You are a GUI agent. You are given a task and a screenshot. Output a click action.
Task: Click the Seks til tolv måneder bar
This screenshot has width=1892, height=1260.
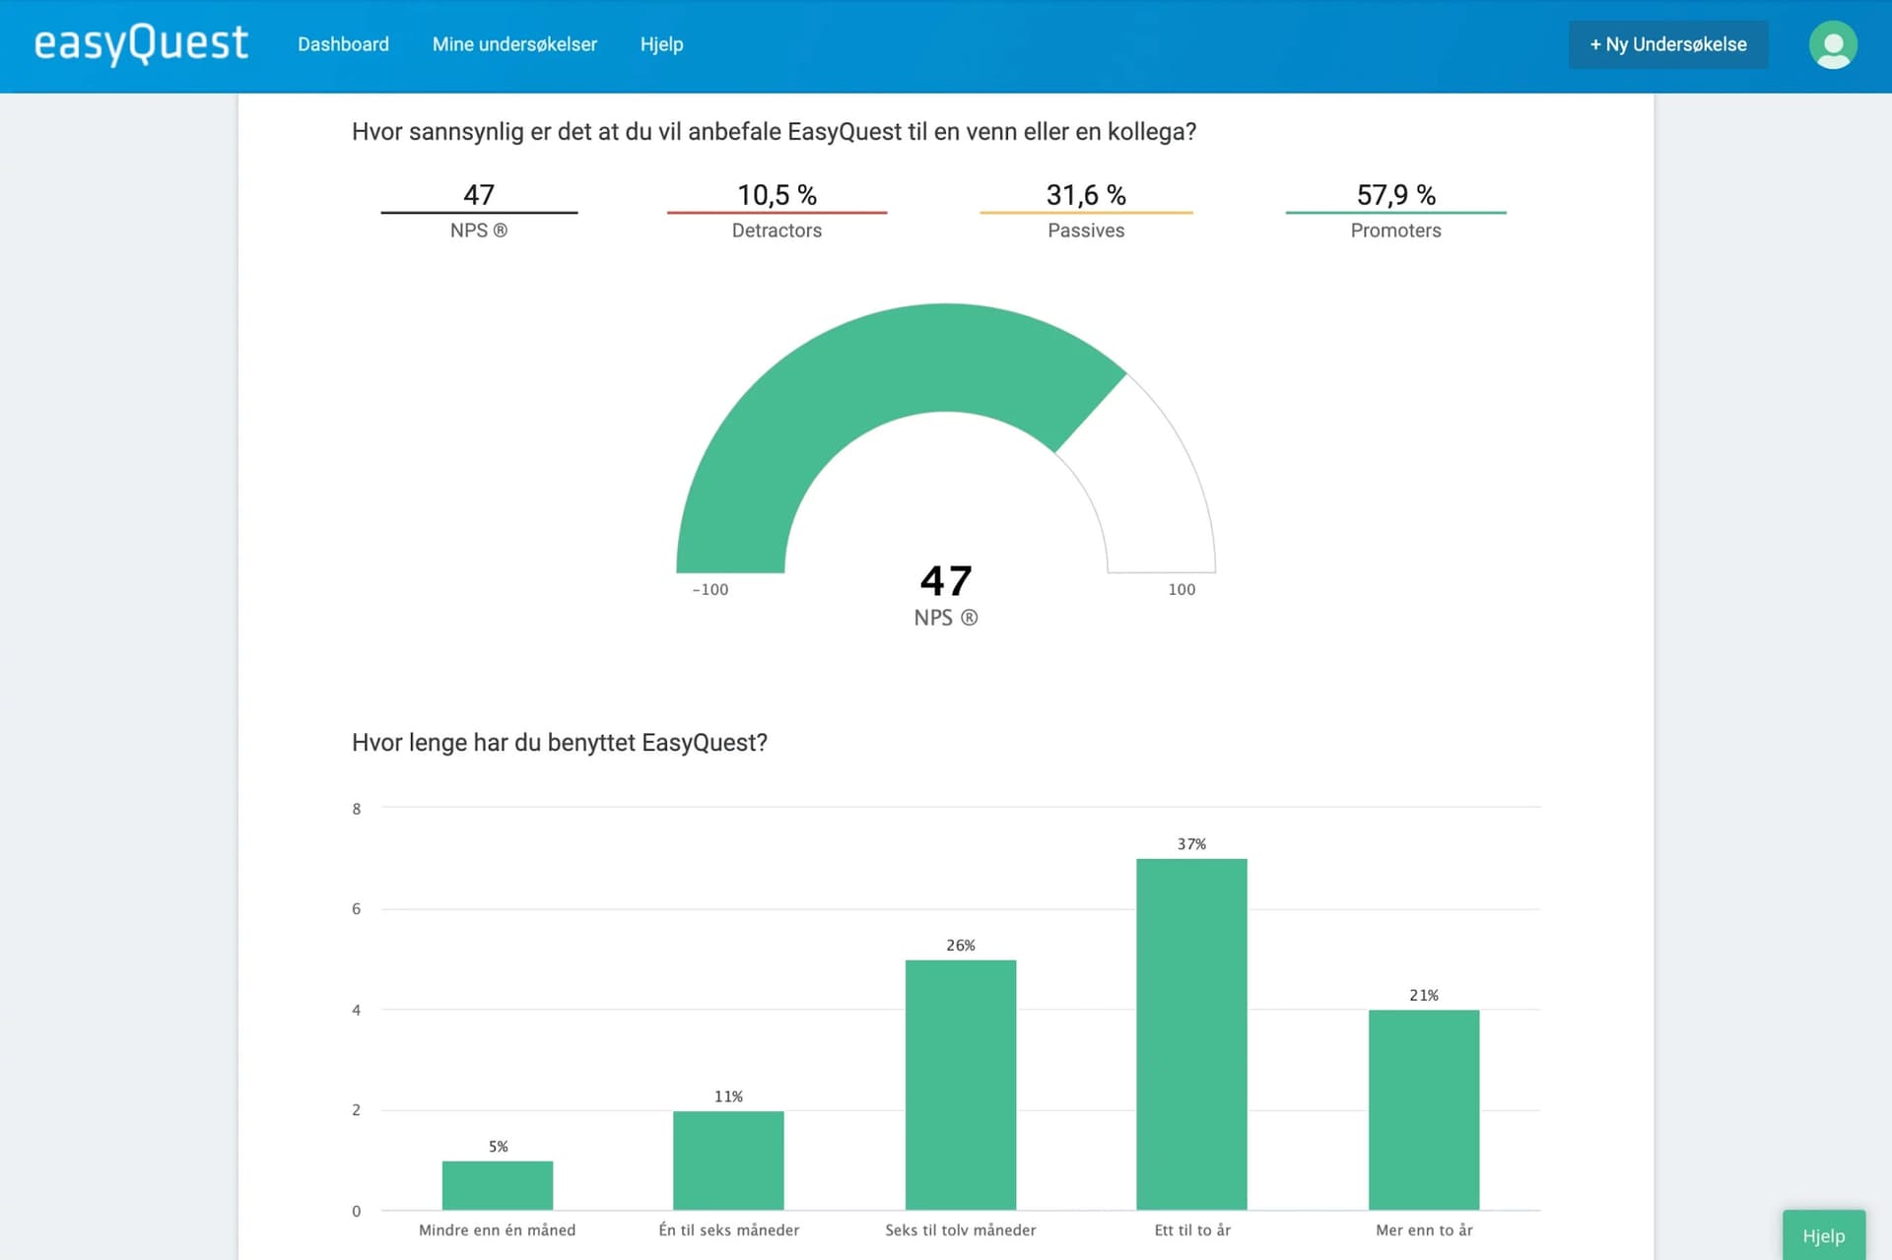[x=961, y=1085]
